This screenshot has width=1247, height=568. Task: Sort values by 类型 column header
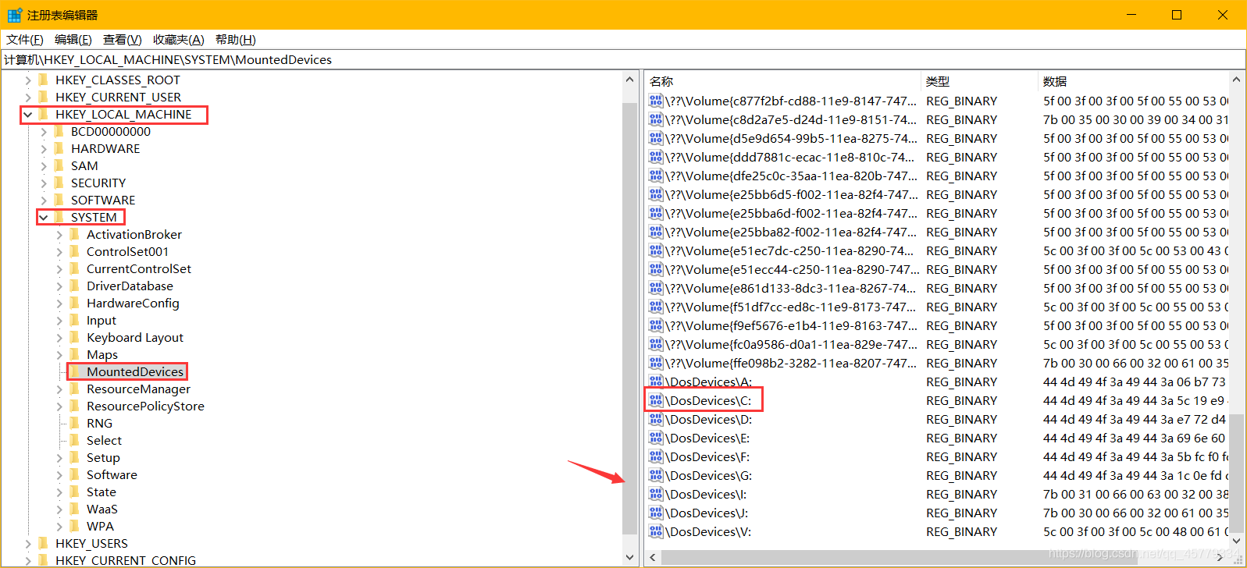(980, 81)
